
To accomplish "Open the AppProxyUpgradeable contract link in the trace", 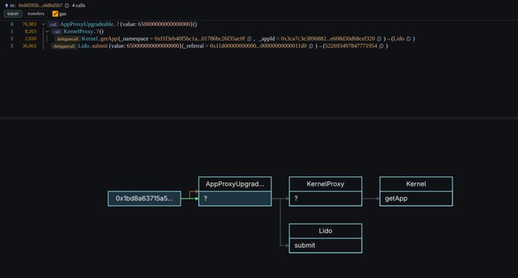I will (87, 24).
